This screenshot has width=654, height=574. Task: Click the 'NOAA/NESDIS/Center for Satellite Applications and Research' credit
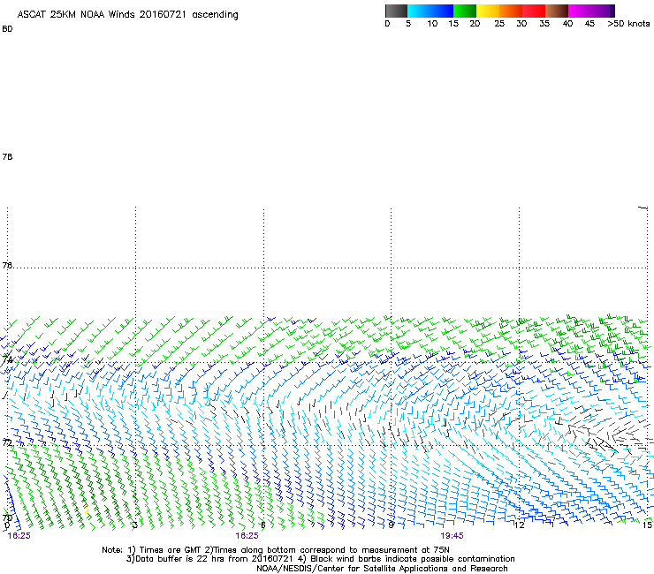point(382,569)
